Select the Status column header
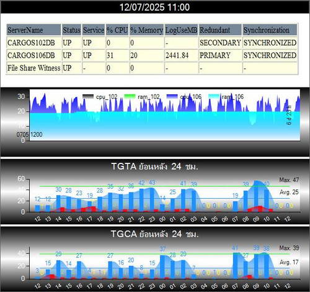The width and height of the screenshot is (310, 292). tap(71, 30)
